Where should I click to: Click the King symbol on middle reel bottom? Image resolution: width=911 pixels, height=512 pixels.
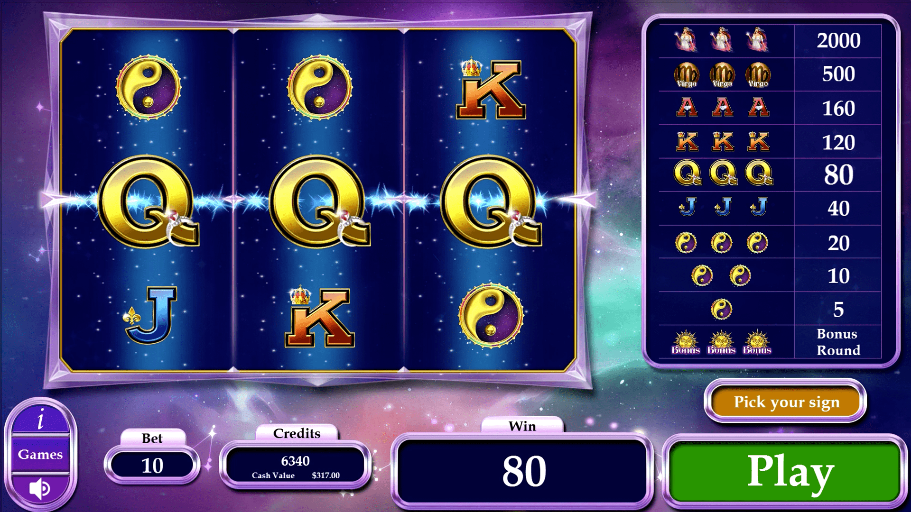[x=320, y=317]
